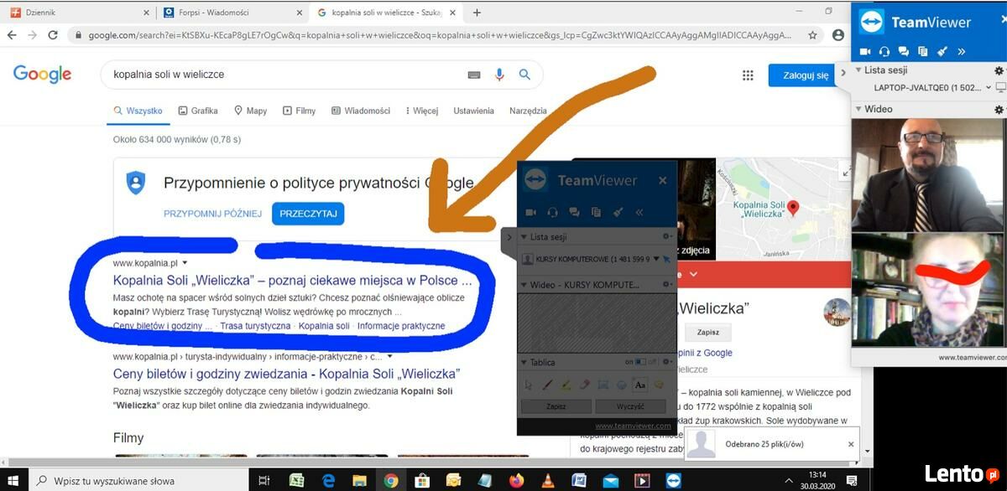
Task: Select the whiteboard ellipse tool
Action: [x=622, y=385]
